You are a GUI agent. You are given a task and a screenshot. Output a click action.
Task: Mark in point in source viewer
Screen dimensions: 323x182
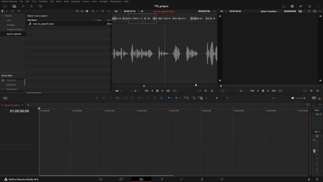(205, 91)
